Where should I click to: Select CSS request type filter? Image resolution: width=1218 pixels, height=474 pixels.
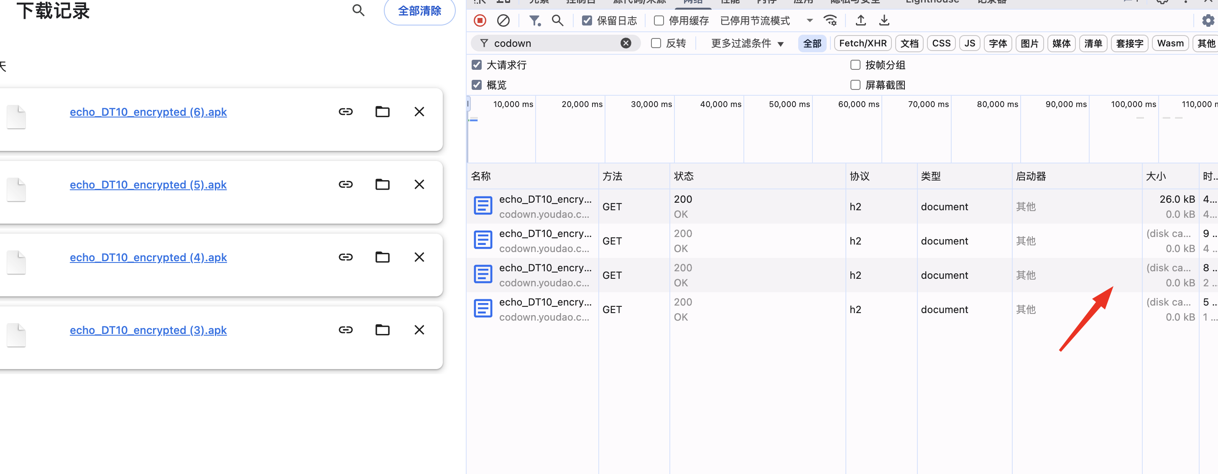pos(941,43)
